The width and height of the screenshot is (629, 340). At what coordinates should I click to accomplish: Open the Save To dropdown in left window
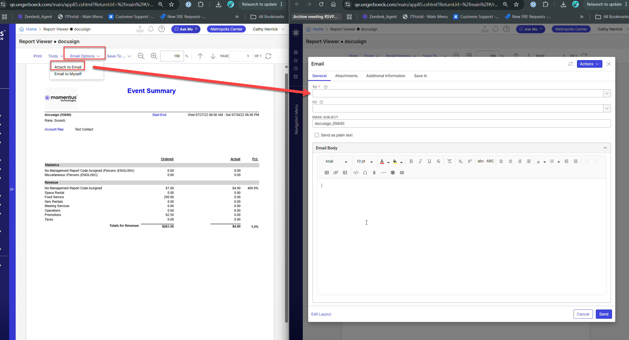click(119, 56)
